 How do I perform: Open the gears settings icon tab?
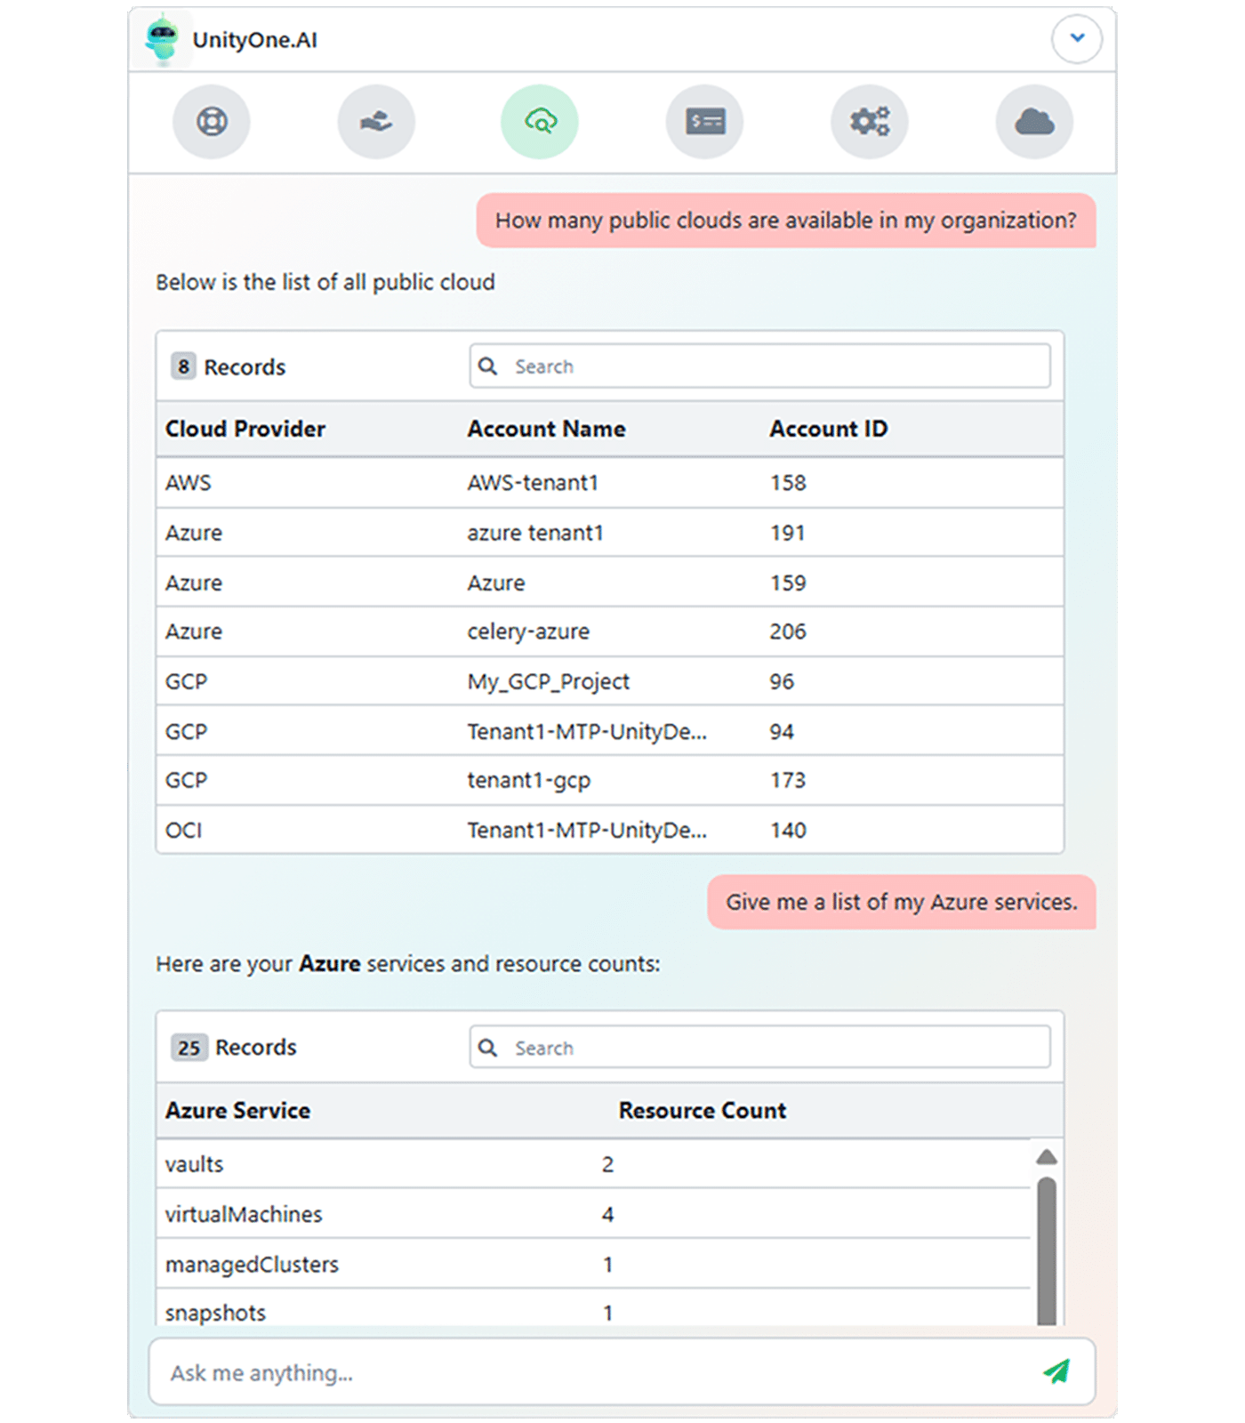(869, 122)
